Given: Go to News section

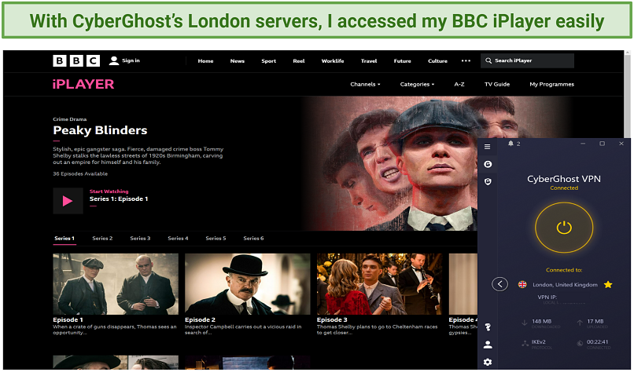Looking at the screenshot, I should [238, 61].
